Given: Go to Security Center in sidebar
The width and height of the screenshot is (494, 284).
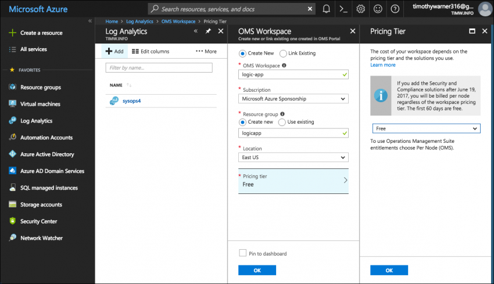Looking at the screenshot, I should [x=38, y=221].
